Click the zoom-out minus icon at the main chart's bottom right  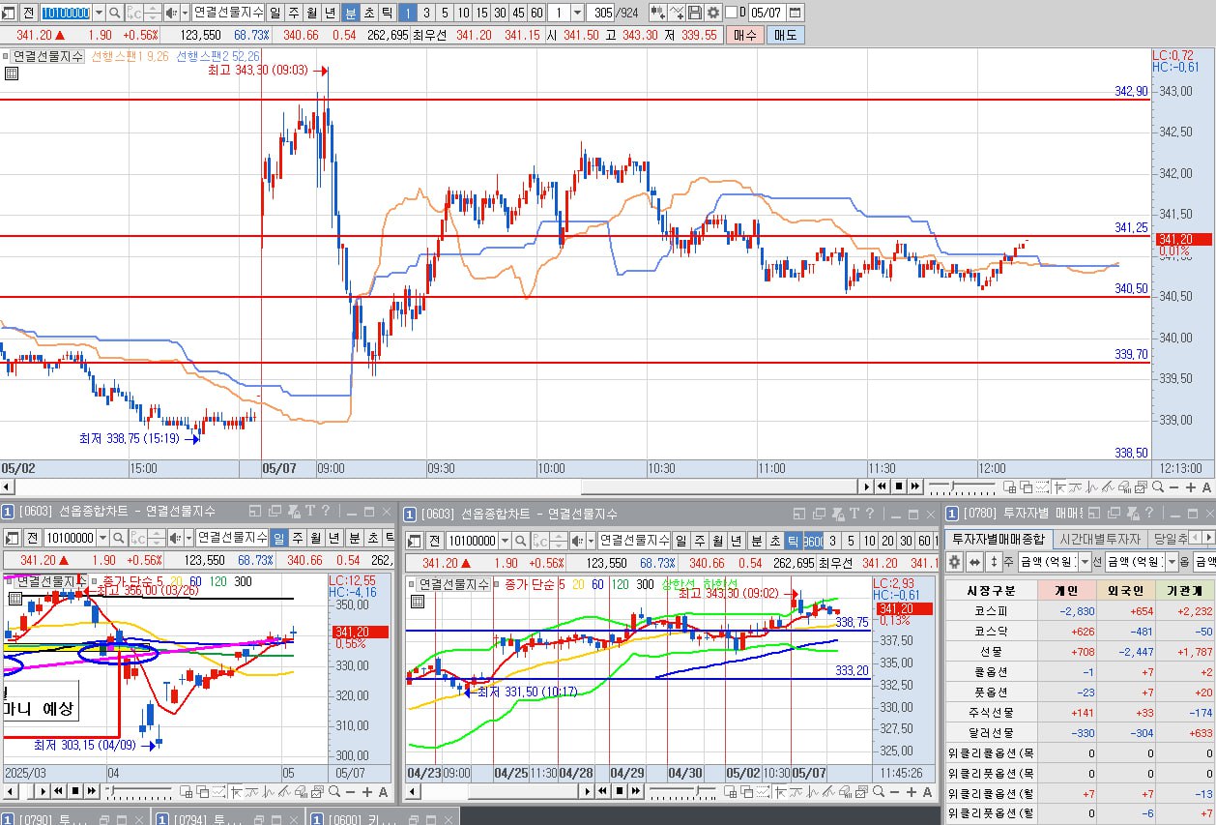1174,487
